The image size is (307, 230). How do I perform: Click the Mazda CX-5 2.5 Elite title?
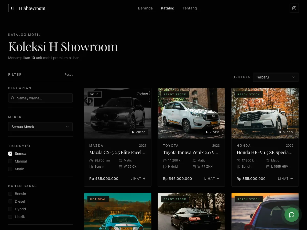point(117,153)
